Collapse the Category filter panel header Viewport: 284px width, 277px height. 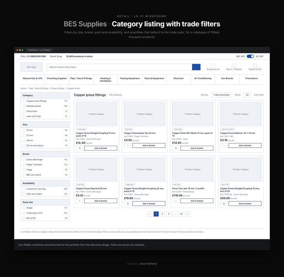(45, 95)
